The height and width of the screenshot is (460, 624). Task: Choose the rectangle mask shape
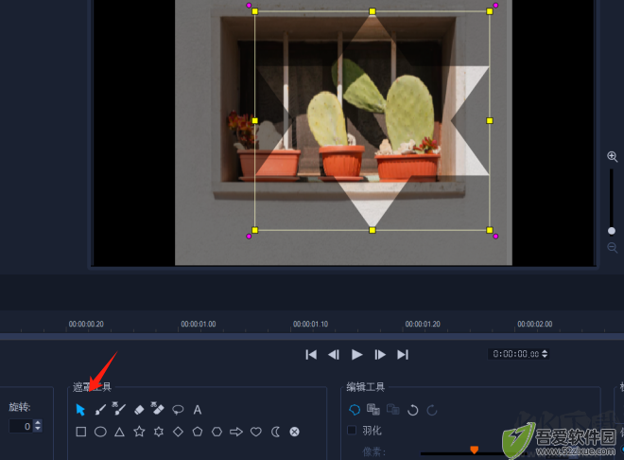[x=80, y=432]
